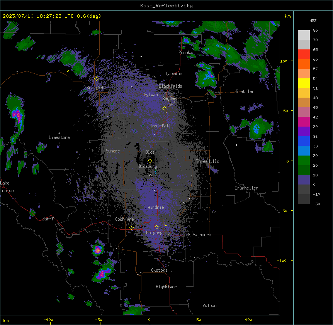Click the blue 33–36 dBZ legend swatch
333x325 pixels.
[x=304, y=141]
